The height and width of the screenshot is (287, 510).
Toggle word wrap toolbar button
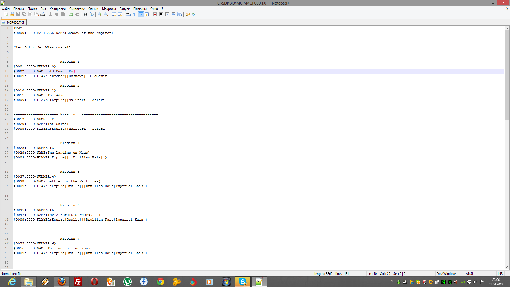point(128,14)
